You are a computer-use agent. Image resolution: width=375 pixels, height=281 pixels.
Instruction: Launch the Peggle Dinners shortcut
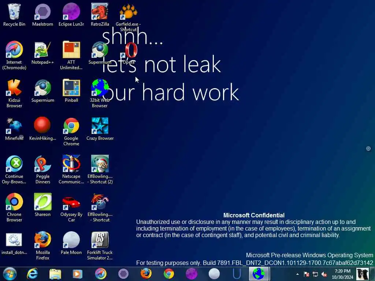coord(42,170)
